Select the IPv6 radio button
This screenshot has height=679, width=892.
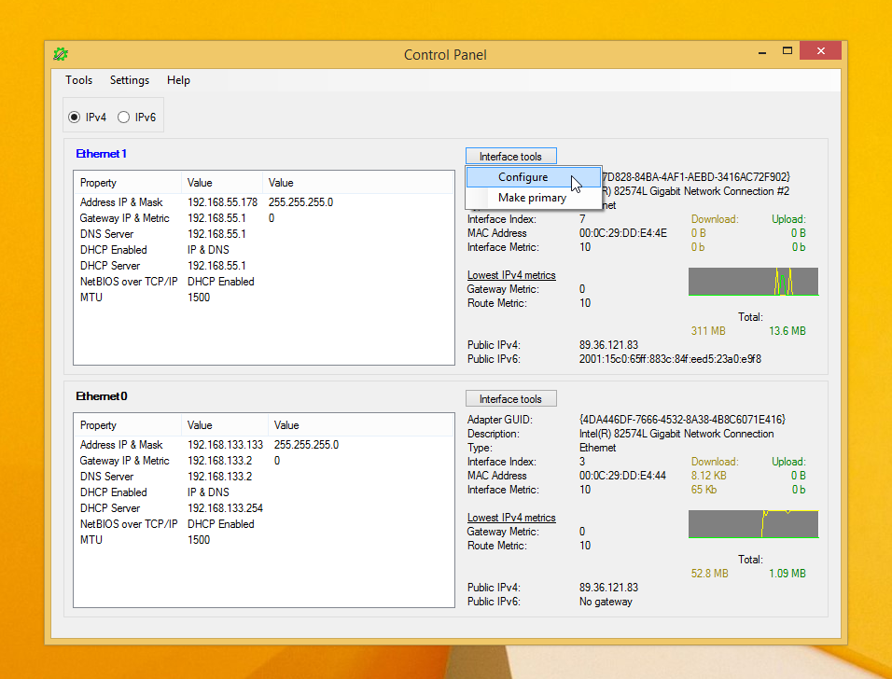[123, 118]
